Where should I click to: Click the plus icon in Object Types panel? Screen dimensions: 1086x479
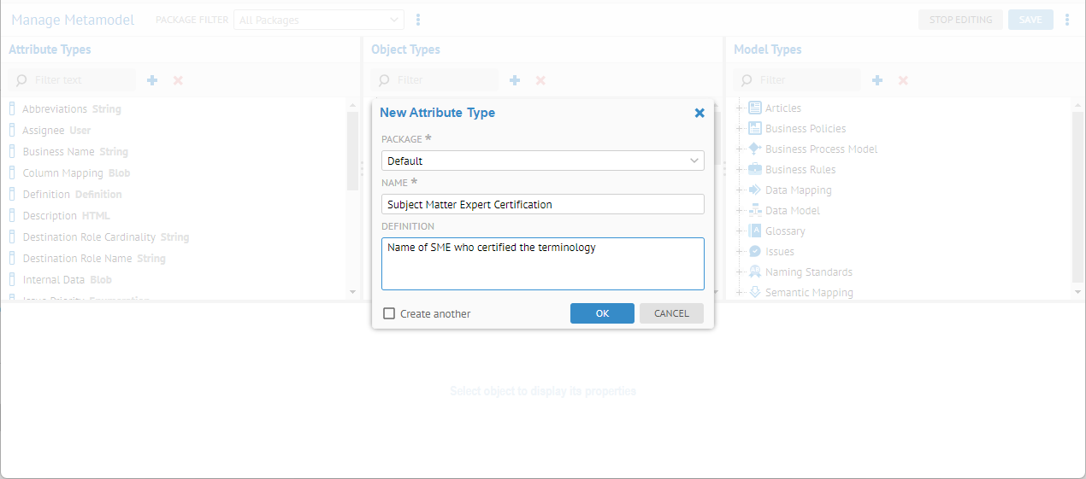pyautogui.click(x=515, y=80)
